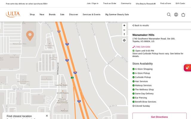Reset map bearing to north
Viewport: 191px width, 119px height.
pyautogui.click(x=124, y=35)
